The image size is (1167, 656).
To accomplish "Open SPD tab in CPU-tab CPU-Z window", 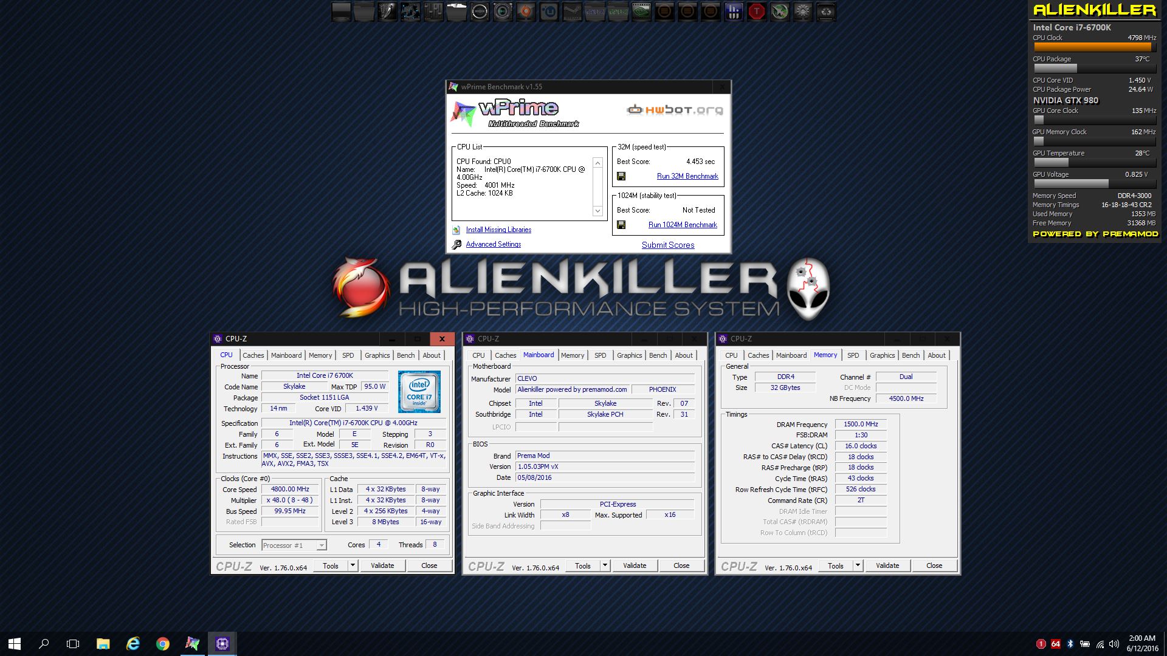I will (348, 355).
